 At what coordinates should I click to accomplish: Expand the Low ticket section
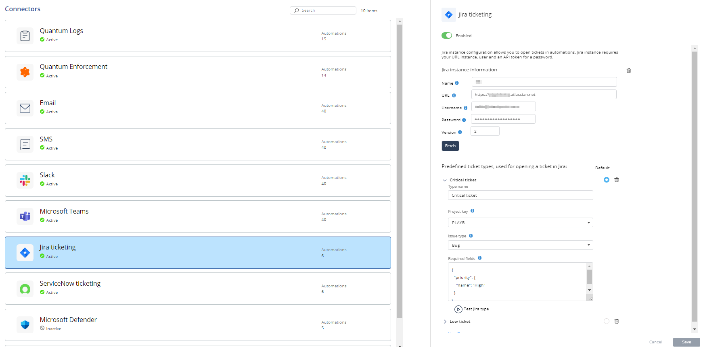pos(445,322)
